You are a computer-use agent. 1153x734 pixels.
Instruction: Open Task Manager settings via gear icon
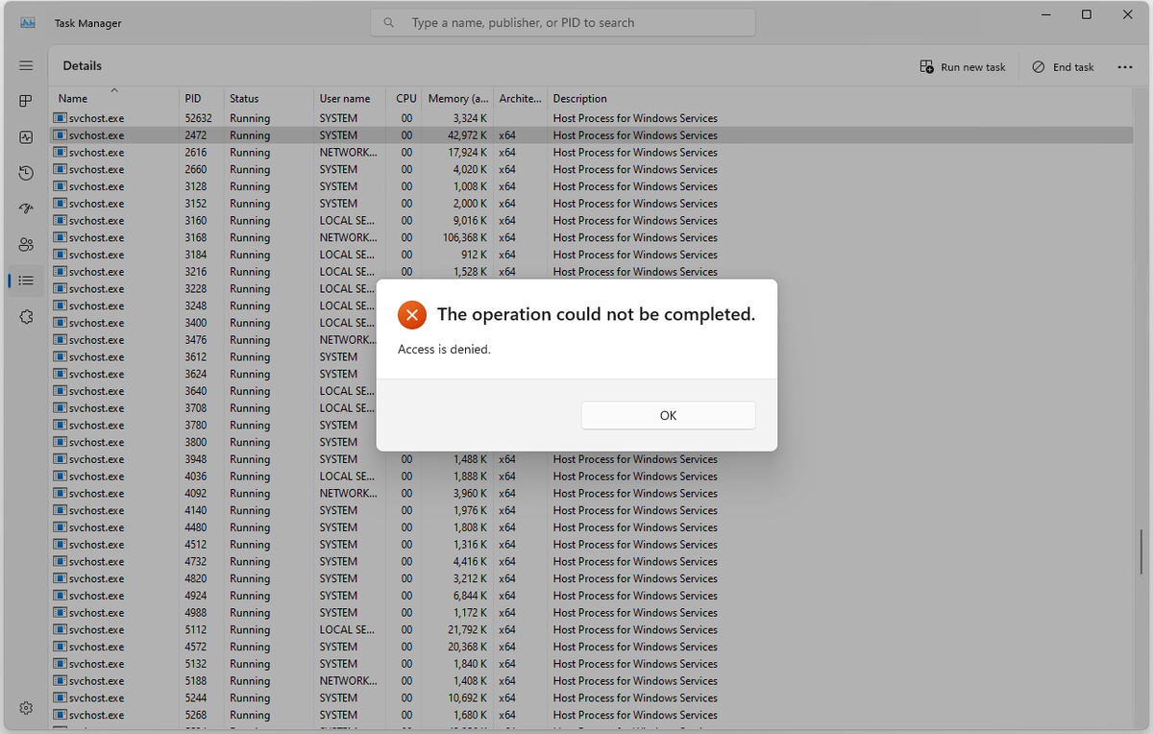coord(26,708)
